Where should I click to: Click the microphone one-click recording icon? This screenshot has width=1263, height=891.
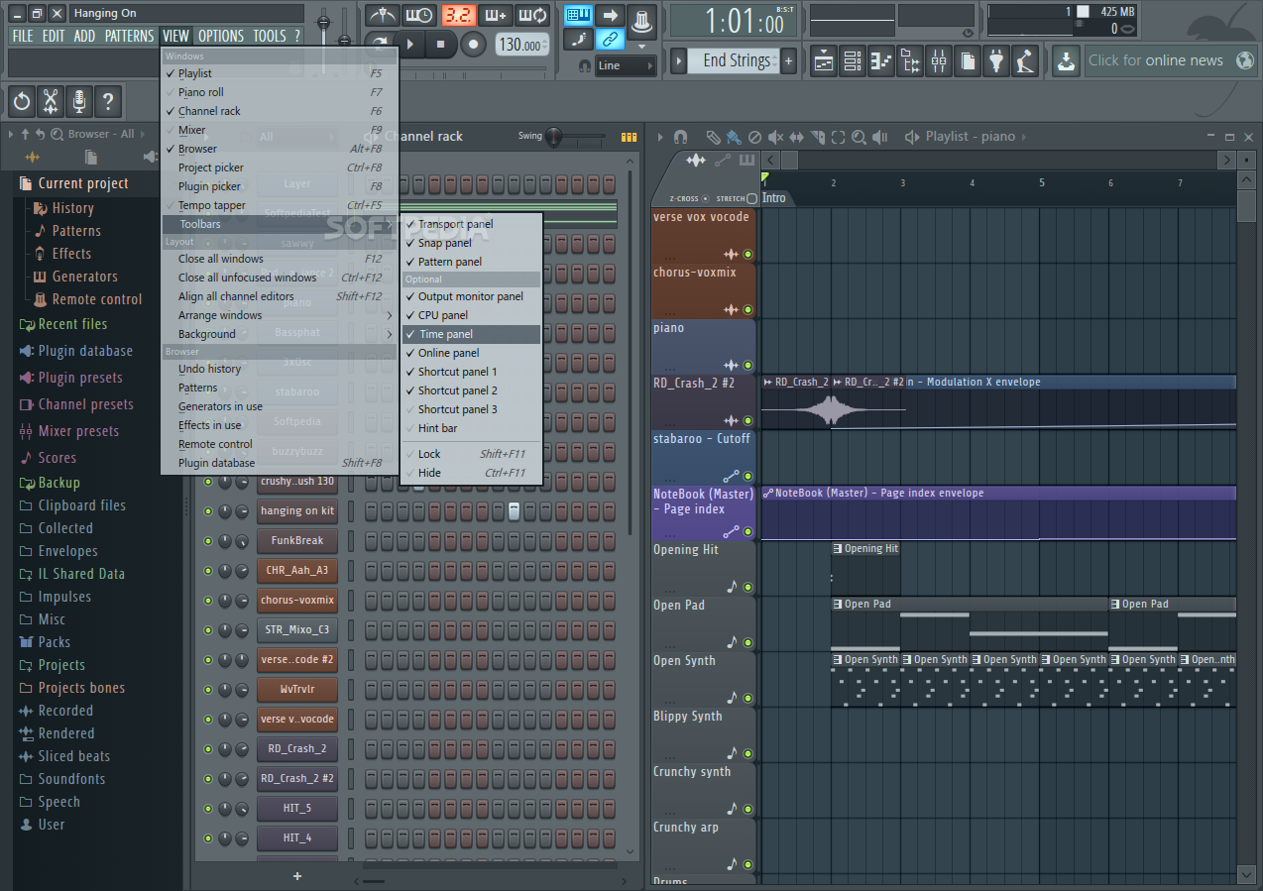79,101
